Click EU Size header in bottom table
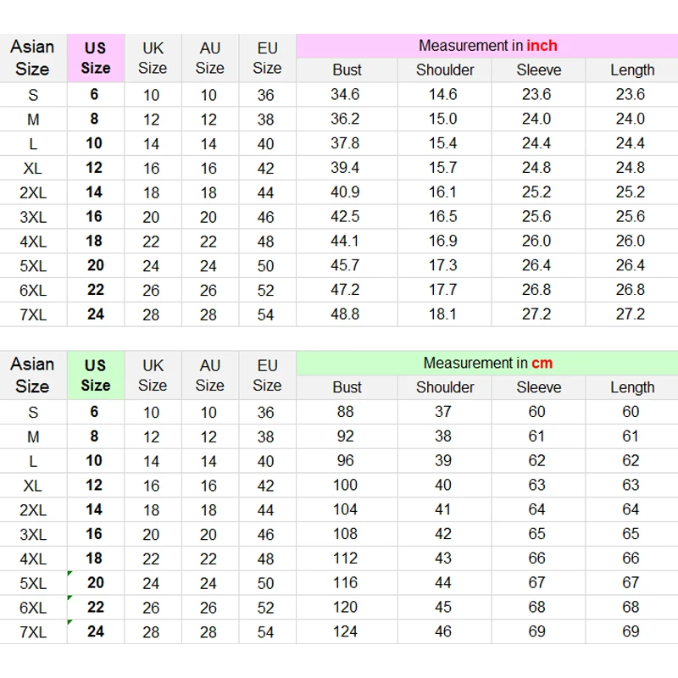 tap(267, 375)
